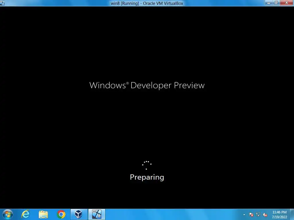
Task: Click the 'Preparing' status text
Action: 147,177
